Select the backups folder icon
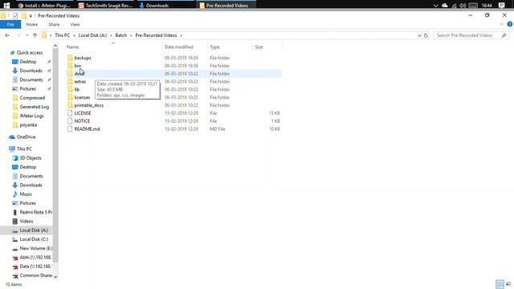This screenshot has height=289, width=514. click(x=70, y=58)
